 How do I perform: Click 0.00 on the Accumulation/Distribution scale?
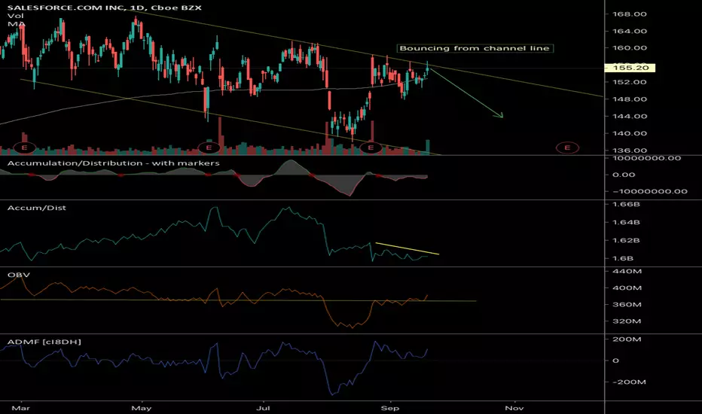pos(624,175)
